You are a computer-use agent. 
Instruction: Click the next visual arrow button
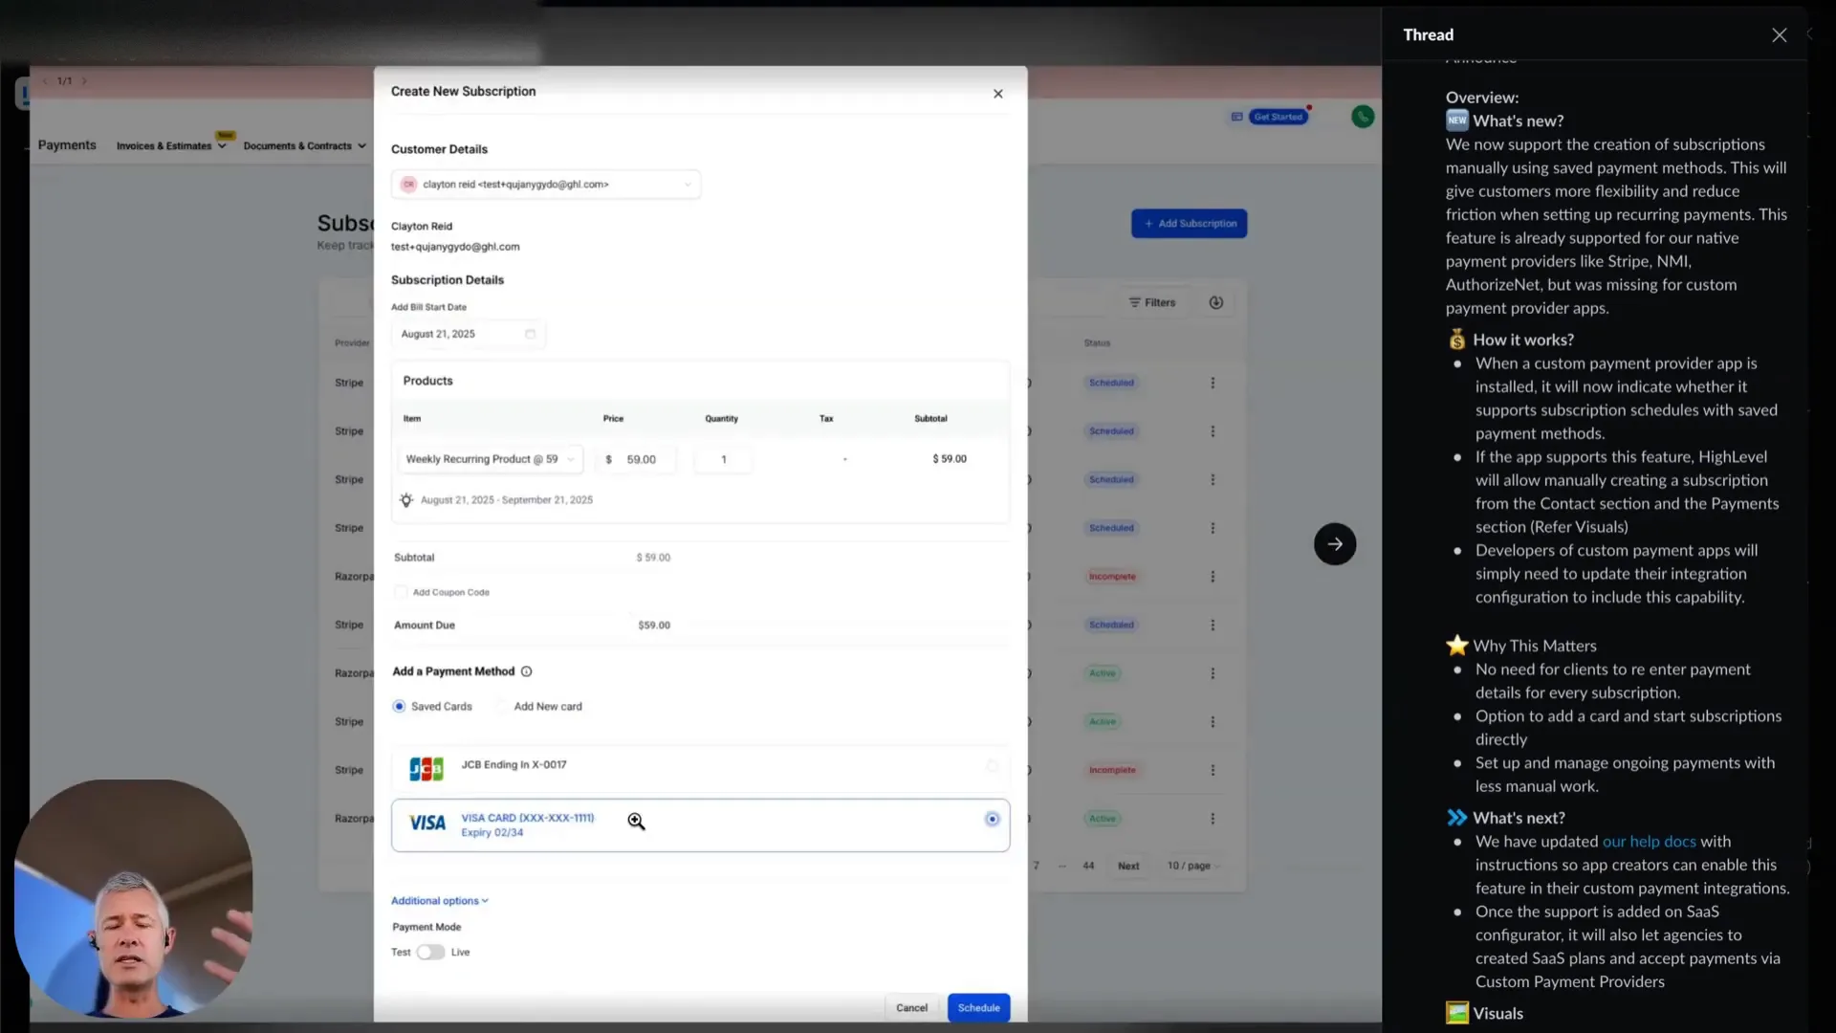tap(1335, 544)
